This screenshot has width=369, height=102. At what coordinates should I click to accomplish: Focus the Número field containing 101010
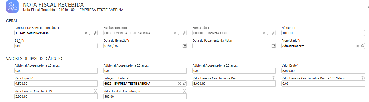click(323, 33)
